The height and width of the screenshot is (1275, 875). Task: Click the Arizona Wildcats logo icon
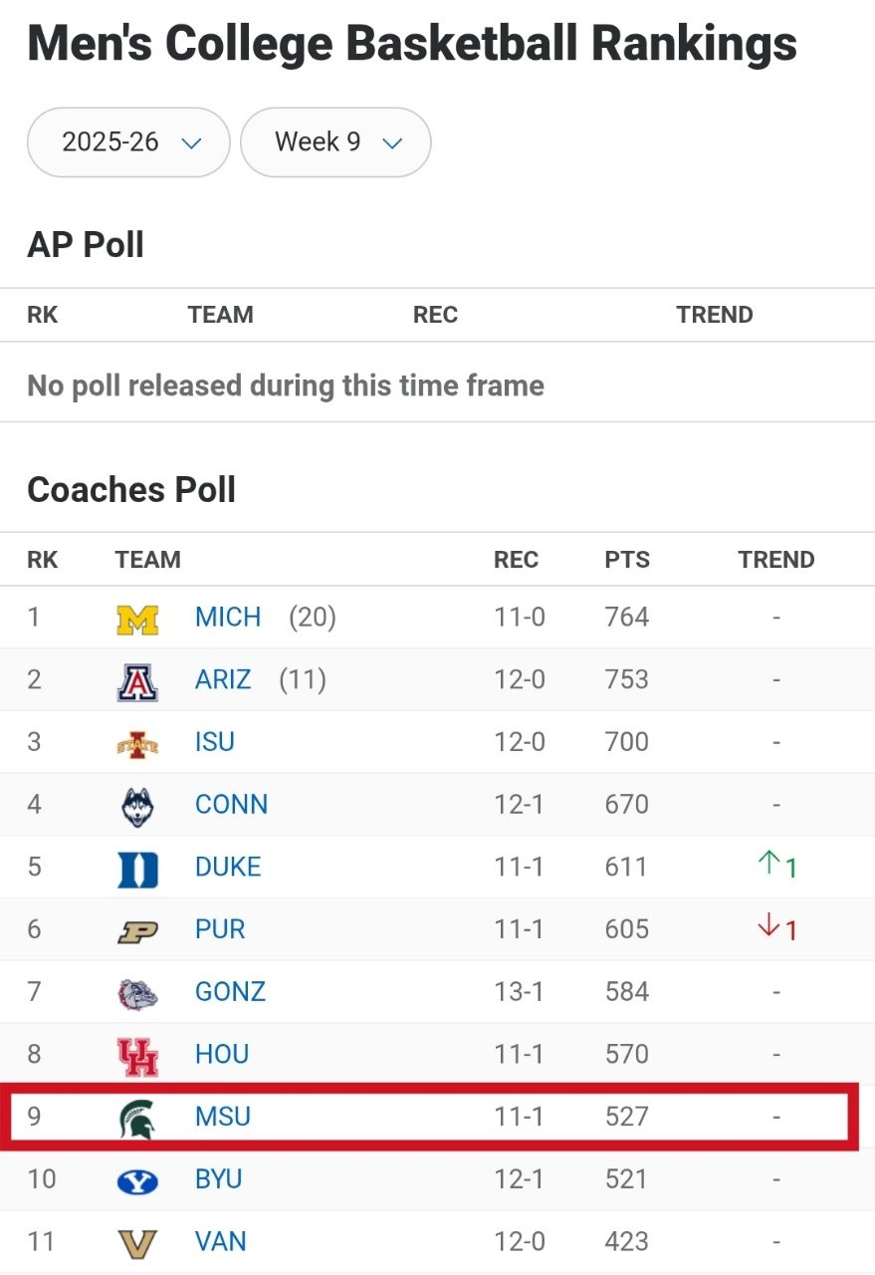click(137, 681)
